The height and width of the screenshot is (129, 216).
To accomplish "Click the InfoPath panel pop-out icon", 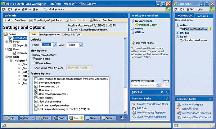I will click(125, 16).
